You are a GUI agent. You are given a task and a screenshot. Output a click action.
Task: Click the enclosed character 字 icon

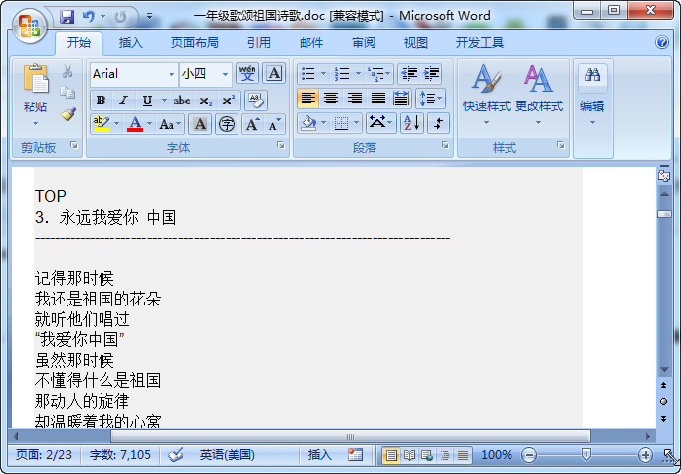click(227, 124)
